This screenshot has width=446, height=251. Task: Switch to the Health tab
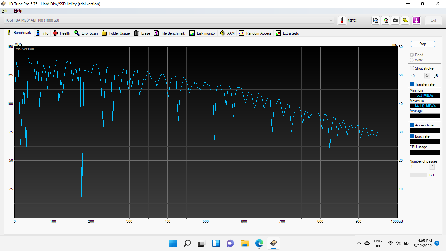coord(61,33)
